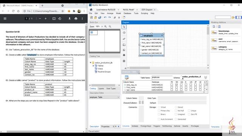This screenshot has height=136, width=242.
Task: Open the Arrange menu
Action: coord(110,14)
